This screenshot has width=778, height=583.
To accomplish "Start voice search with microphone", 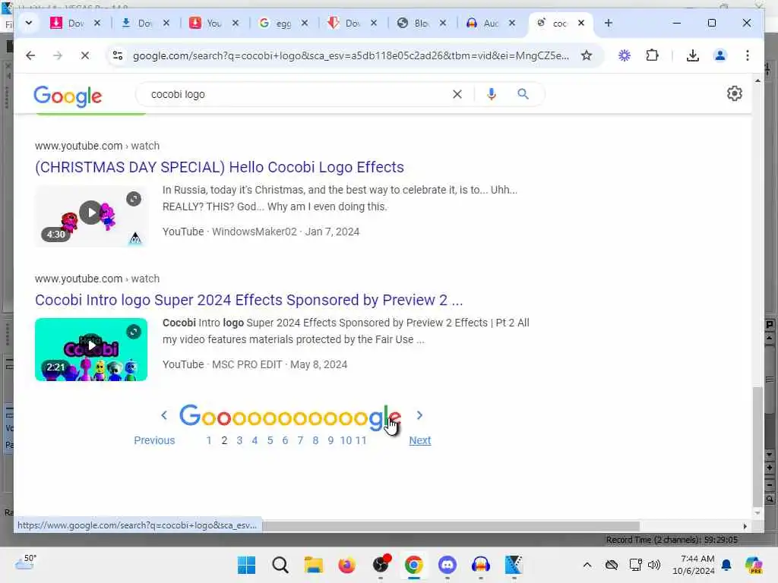I will pos(492,94).
